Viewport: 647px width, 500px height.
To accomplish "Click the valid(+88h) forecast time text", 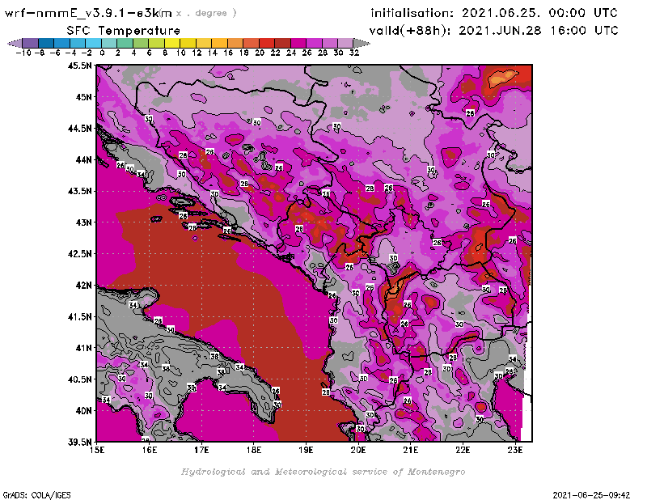I will click(494, 31).
